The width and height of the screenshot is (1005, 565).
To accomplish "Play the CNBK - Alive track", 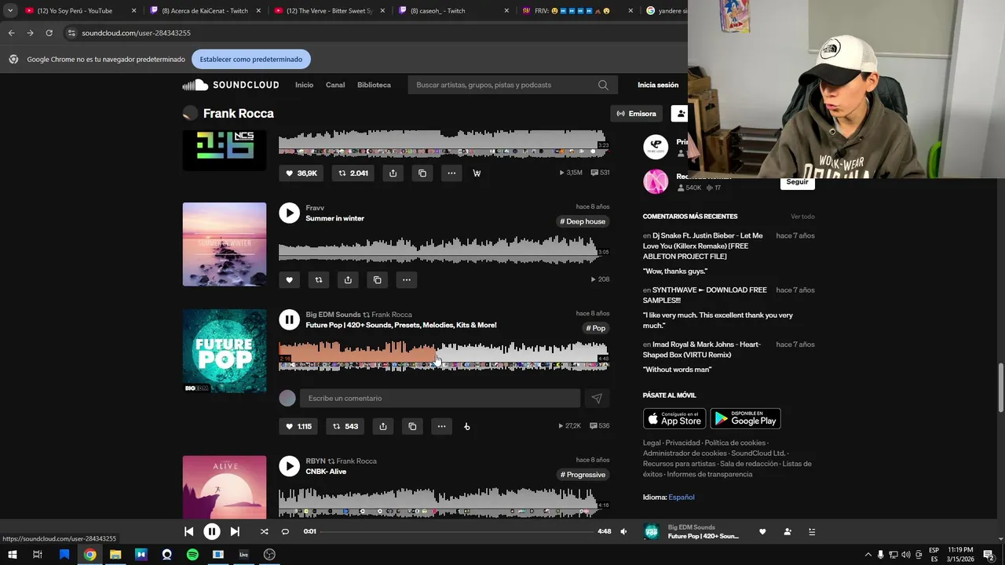I will click(289, 466).
